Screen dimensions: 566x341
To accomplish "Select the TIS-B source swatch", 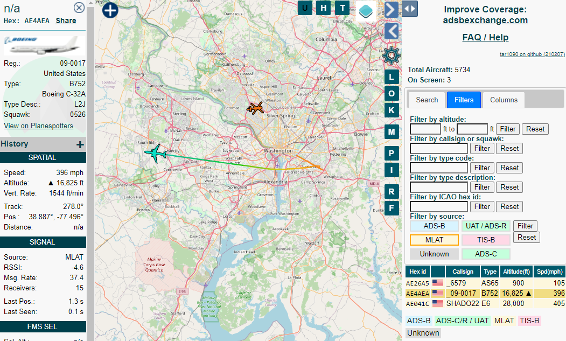I will [x=486, y=240].
